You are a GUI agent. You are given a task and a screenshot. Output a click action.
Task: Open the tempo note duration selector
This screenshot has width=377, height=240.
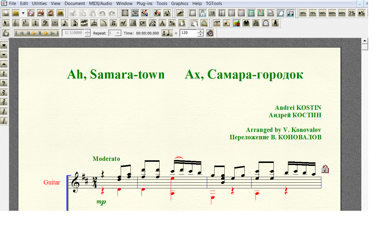click(x=167, y=33)
